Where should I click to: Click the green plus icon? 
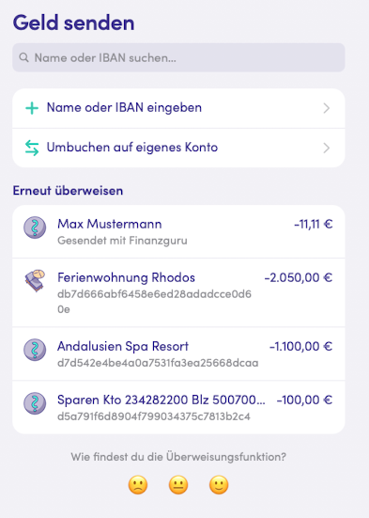(32, 108)
